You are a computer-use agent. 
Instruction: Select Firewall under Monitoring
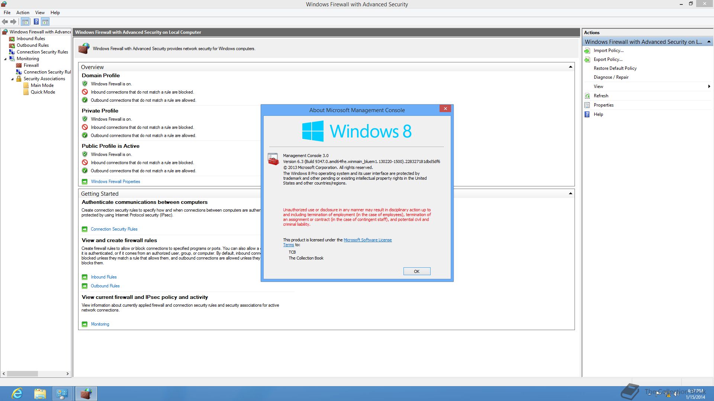tap(31, 65)
